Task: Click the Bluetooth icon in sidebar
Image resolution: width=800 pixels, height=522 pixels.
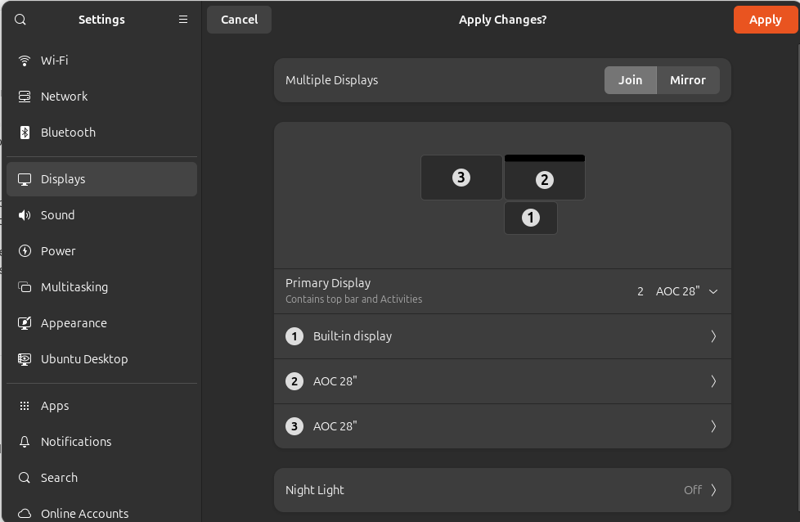Action: click(25, 133)
